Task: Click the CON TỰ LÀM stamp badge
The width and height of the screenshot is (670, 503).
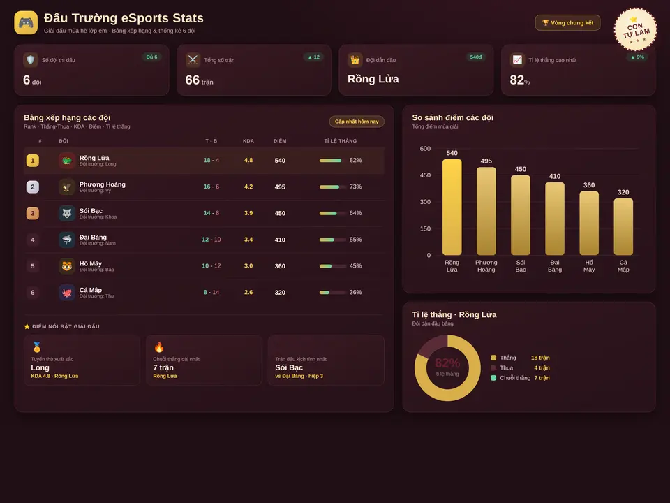Action: coord(635,29)
